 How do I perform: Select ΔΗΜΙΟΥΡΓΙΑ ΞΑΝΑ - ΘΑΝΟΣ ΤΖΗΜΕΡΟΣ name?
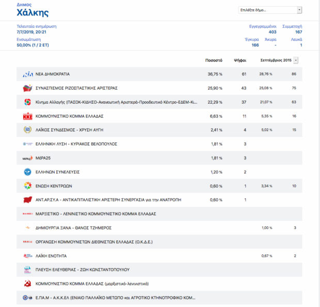73,228
